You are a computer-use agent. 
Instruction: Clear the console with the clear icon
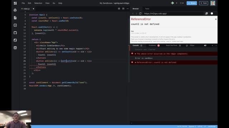click(187, 46)
